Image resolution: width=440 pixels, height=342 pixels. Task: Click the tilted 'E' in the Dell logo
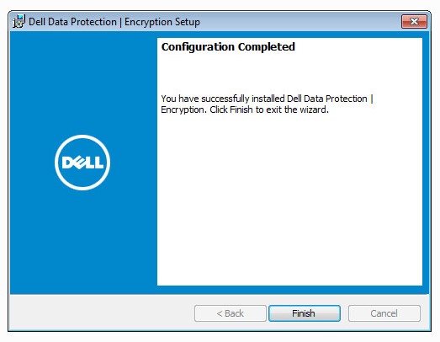pos(79,163)
